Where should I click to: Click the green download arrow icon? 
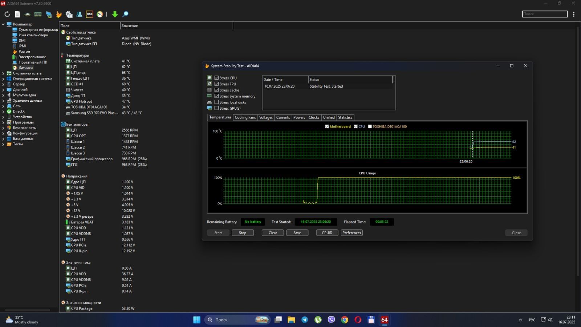click(115, 14)
